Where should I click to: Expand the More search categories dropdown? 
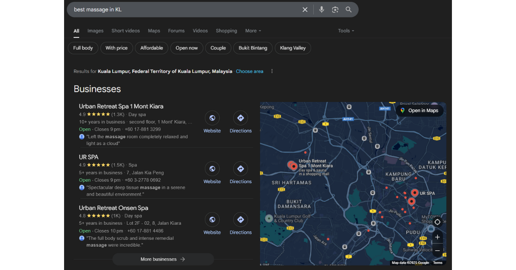pos(253,31)
